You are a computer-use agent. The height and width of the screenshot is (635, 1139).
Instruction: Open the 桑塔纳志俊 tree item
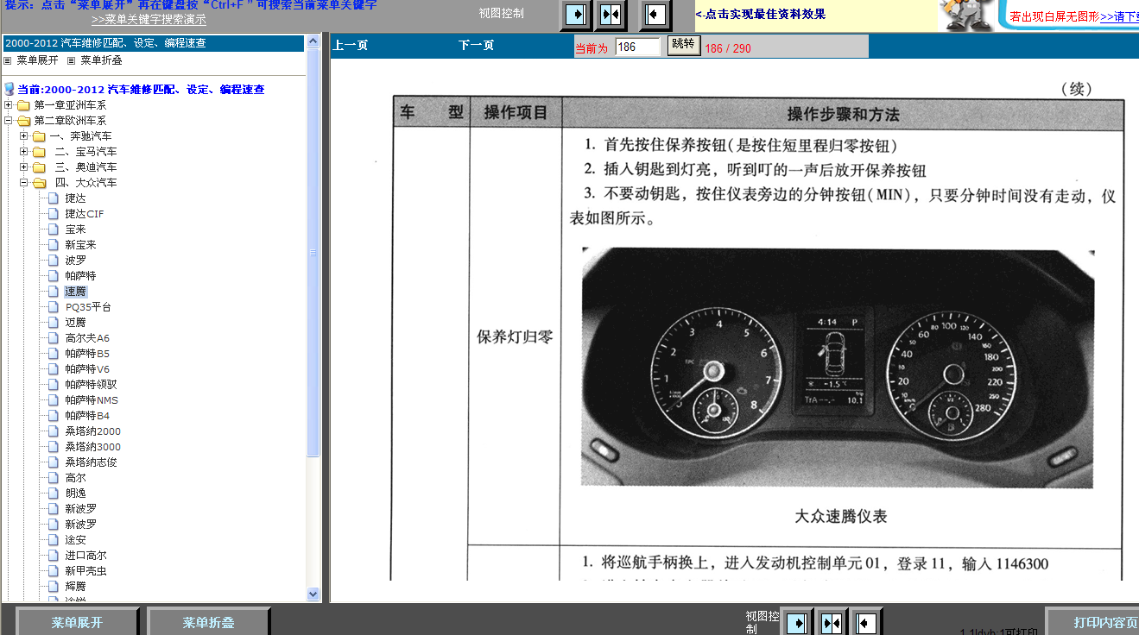[x=92, y=462]
